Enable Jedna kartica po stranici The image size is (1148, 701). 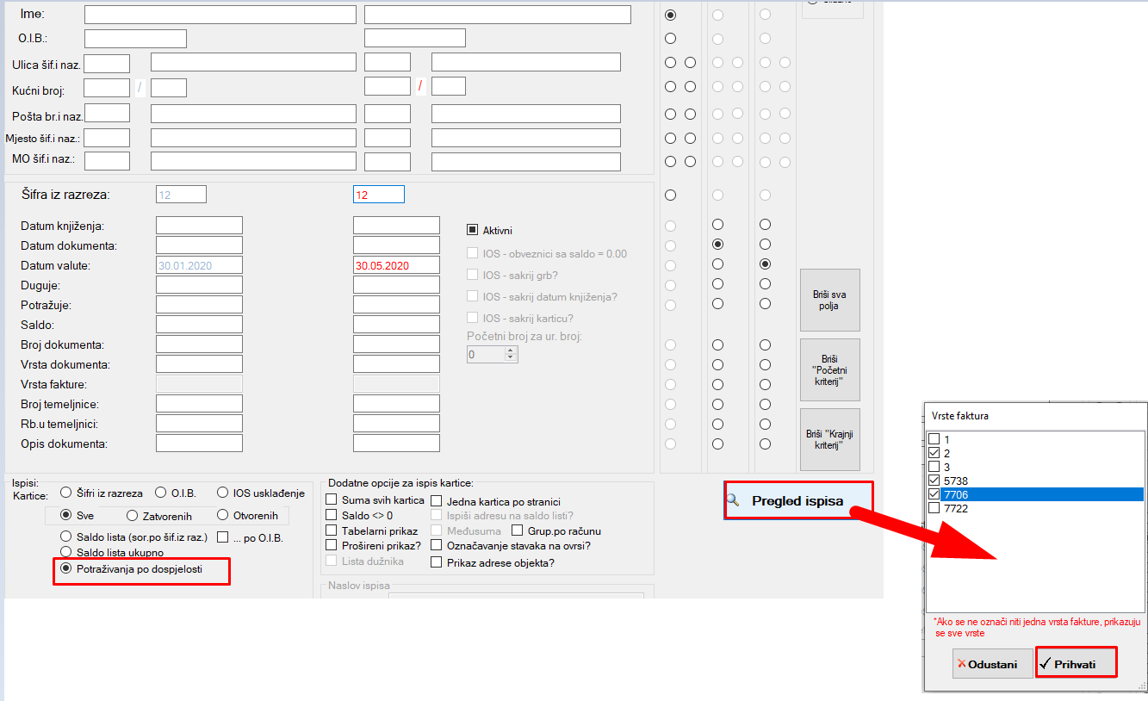pyautogui.click(x=437, y=501)
